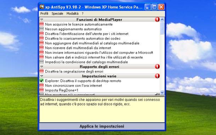Screen dimensions: 216x135
Task: Toggle 'Non aggiungere dati multimediali al catalogo' checkbox
Action: pos(41,43)
